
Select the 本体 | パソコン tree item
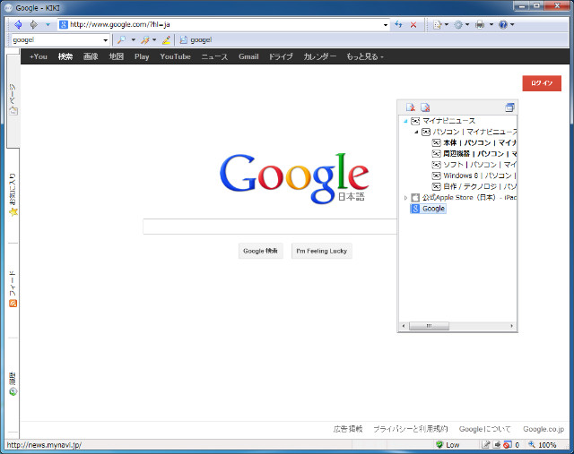(x=474, y=143)
